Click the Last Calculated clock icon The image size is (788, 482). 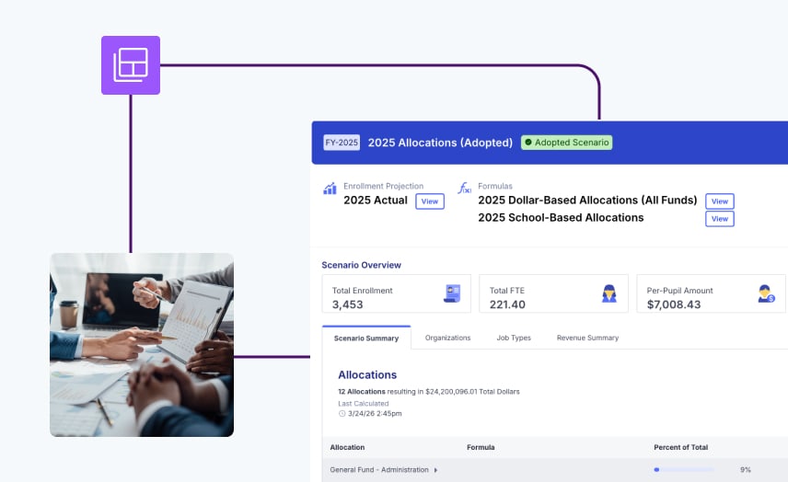coord(342,414)
